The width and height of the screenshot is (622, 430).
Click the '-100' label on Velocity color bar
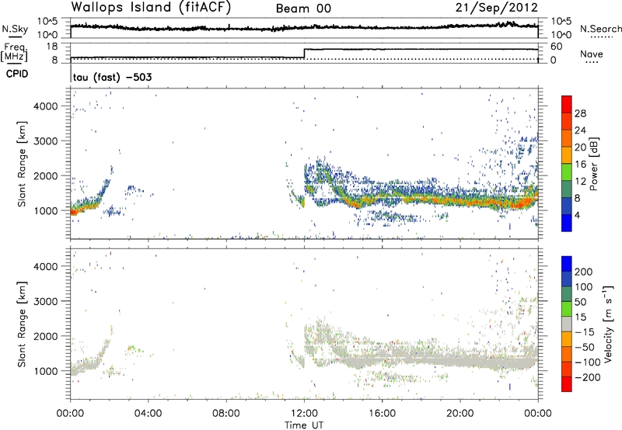[587, 362]
